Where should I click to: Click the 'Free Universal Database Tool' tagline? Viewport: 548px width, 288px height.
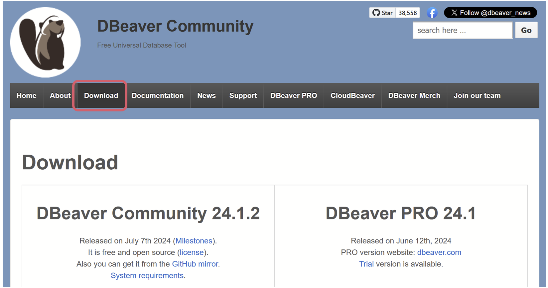[x=141, y=45]
